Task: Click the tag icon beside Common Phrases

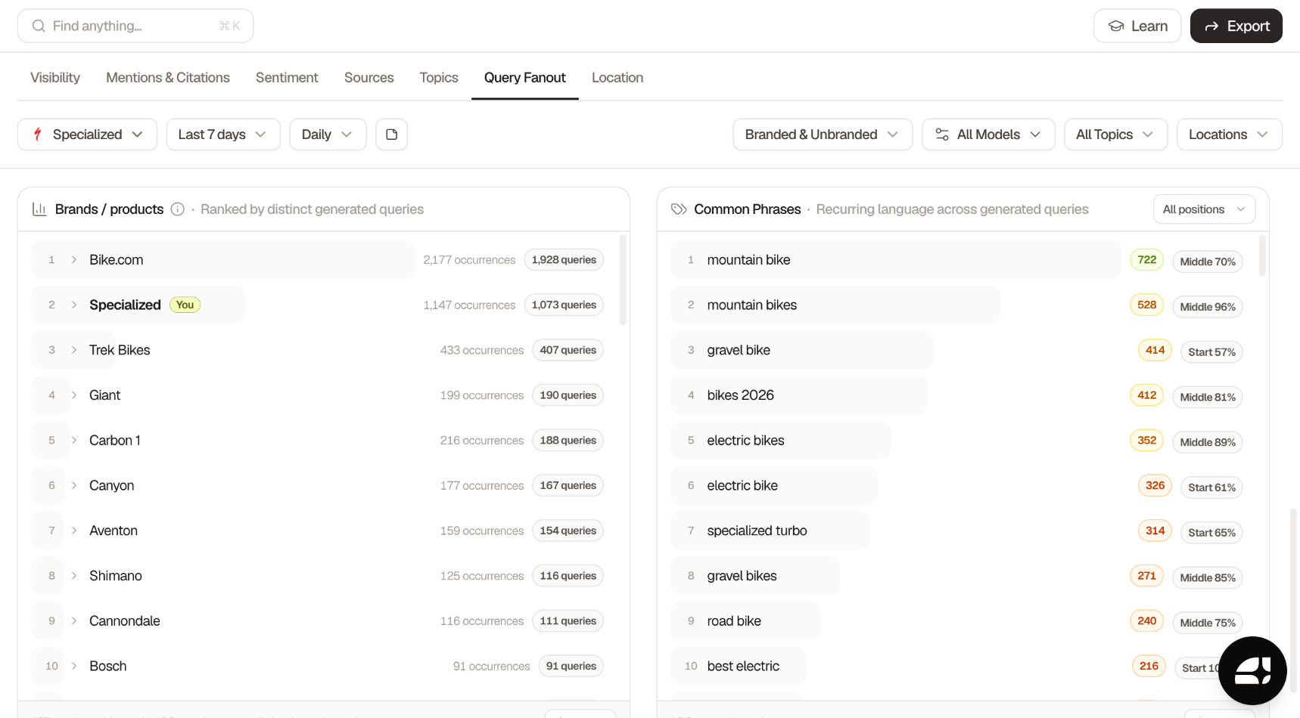Action: (x=679, y=209)
